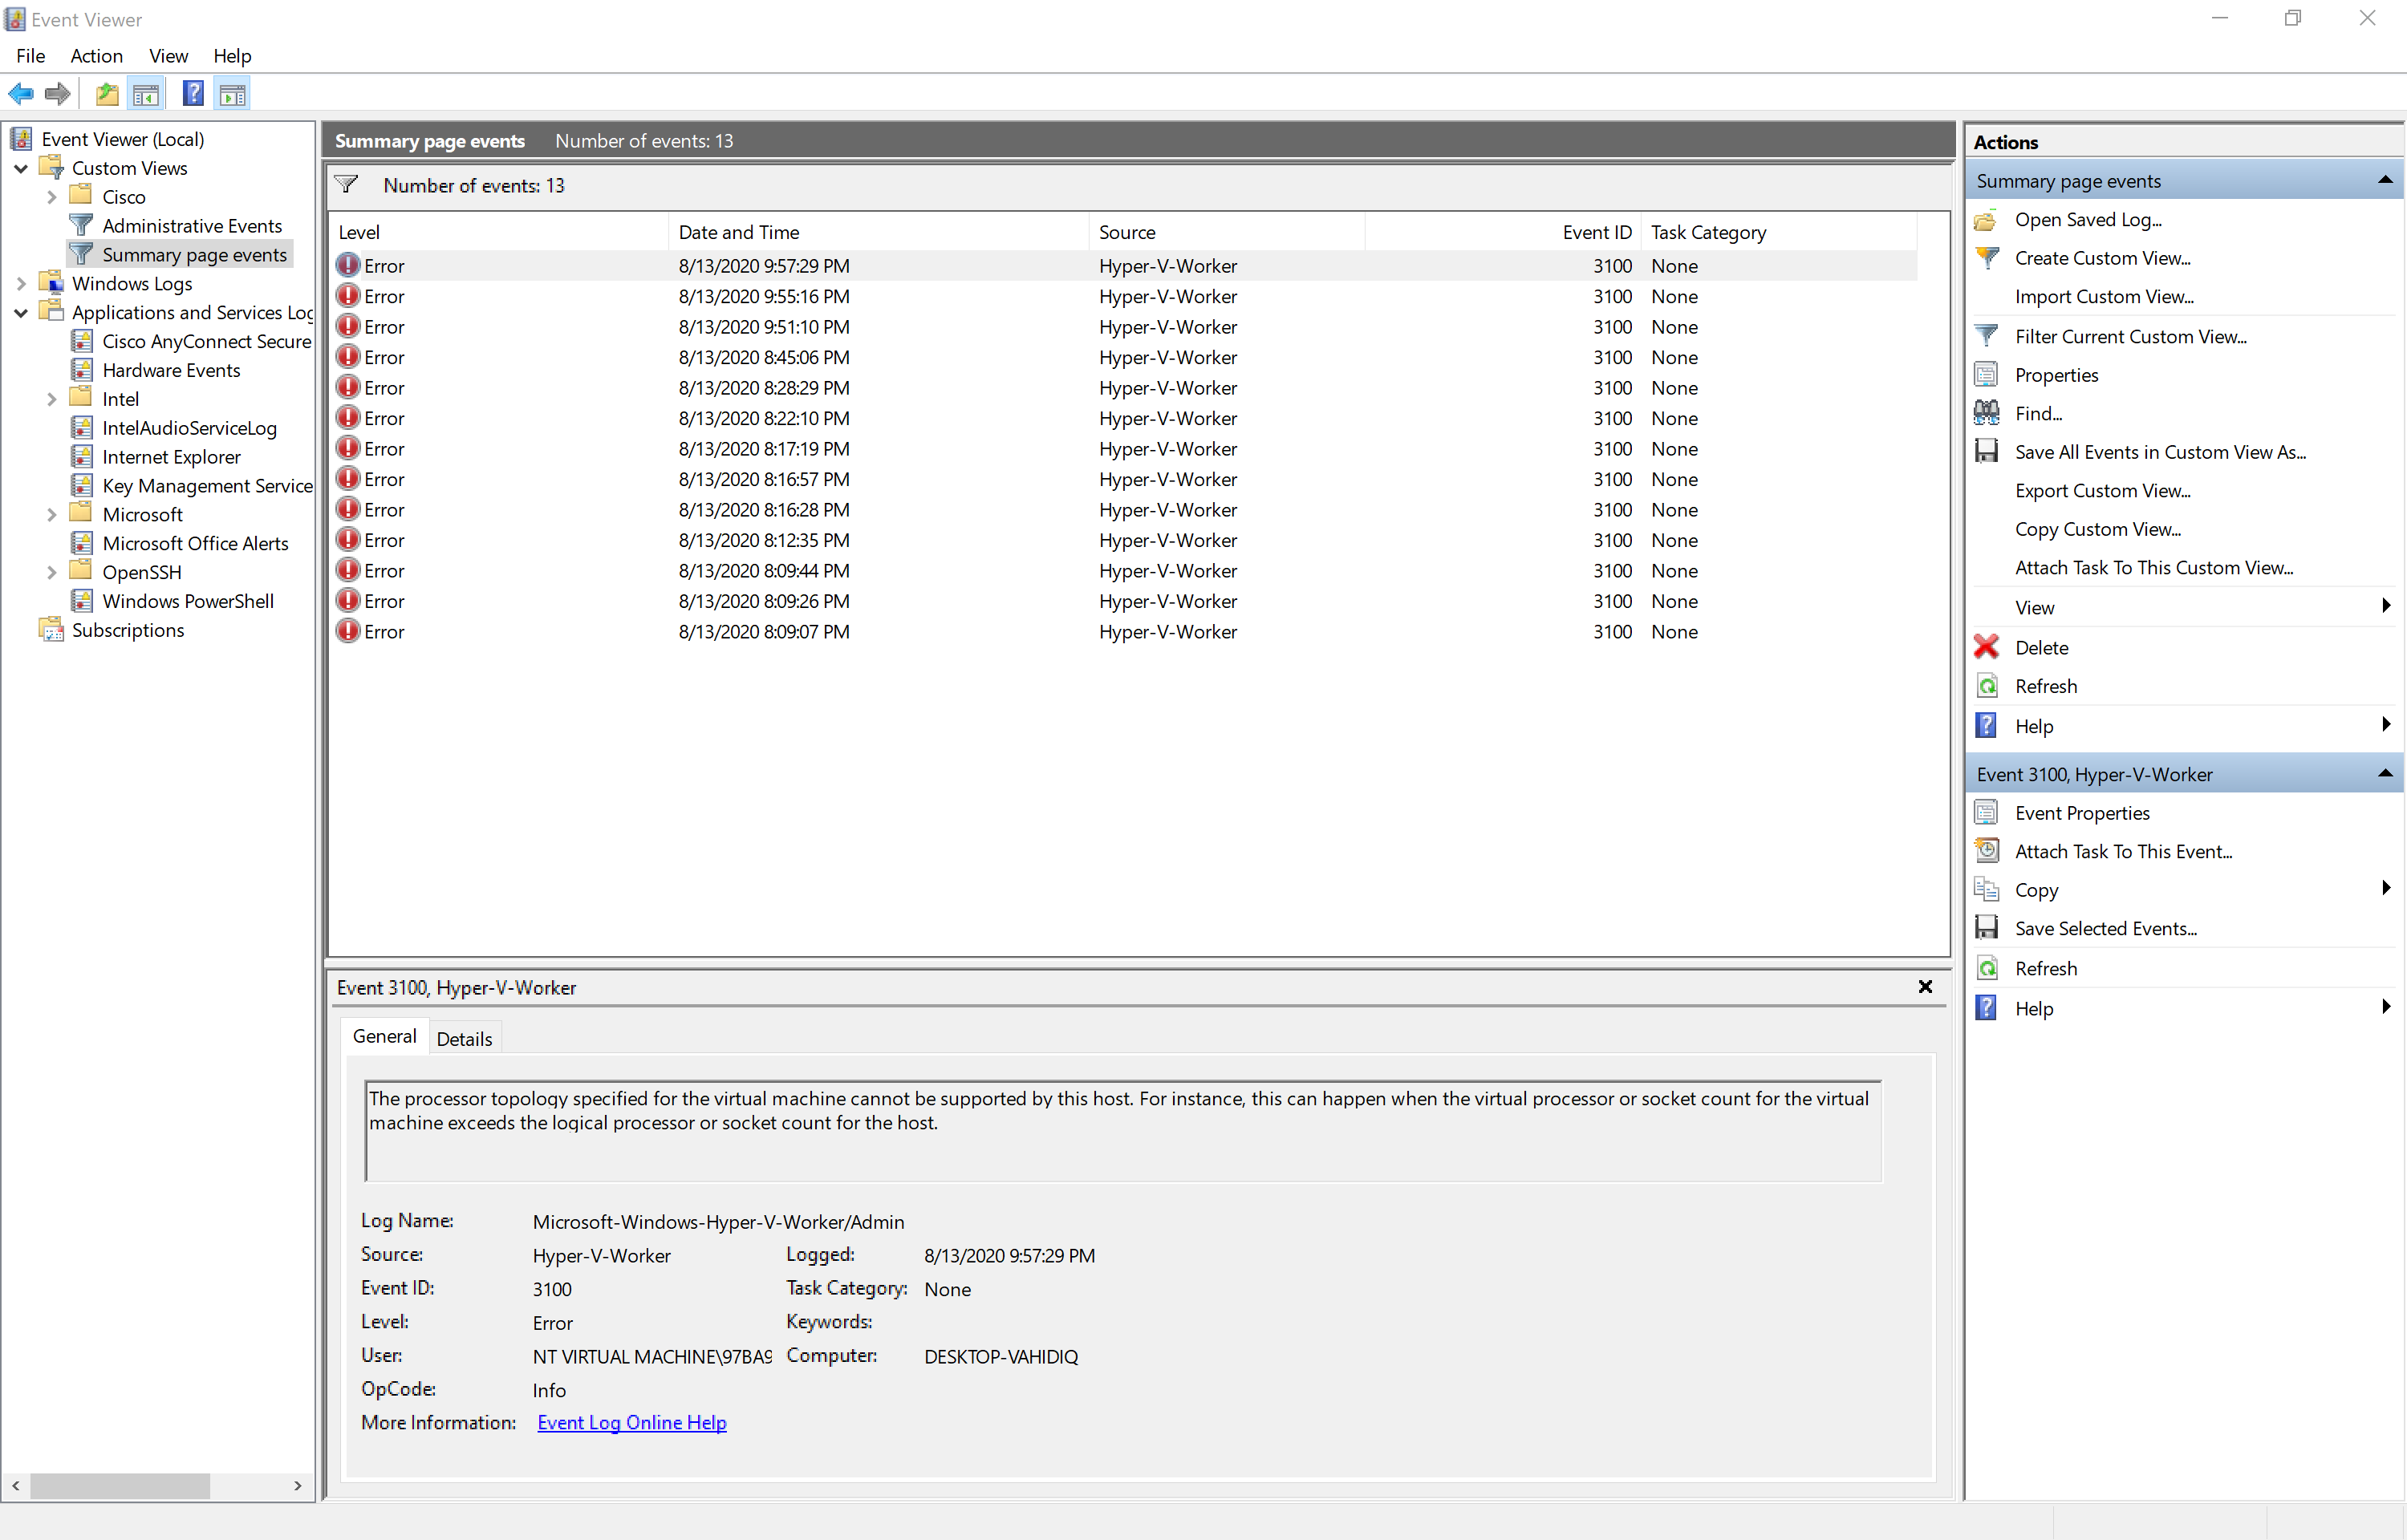The image size is (2407, 1540).
Task: Click the Forward navigation arrow in toolbar
Action: click(x=57, y=93)
